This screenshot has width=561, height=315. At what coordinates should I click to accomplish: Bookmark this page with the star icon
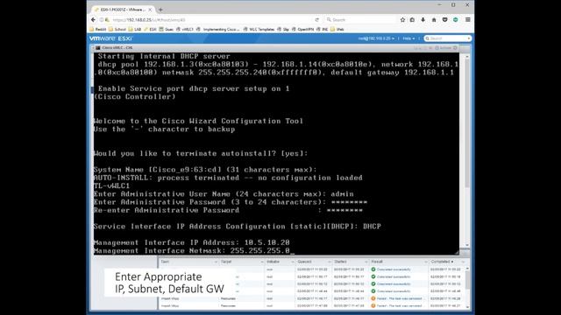[x=402, y=20]
